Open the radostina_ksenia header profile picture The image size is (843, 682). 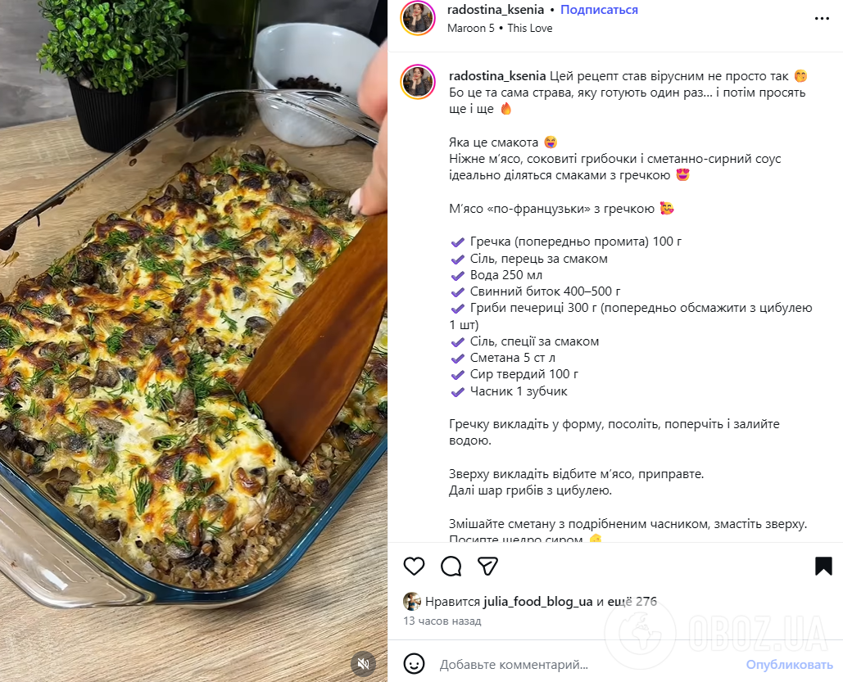click(x=418, y=18)
